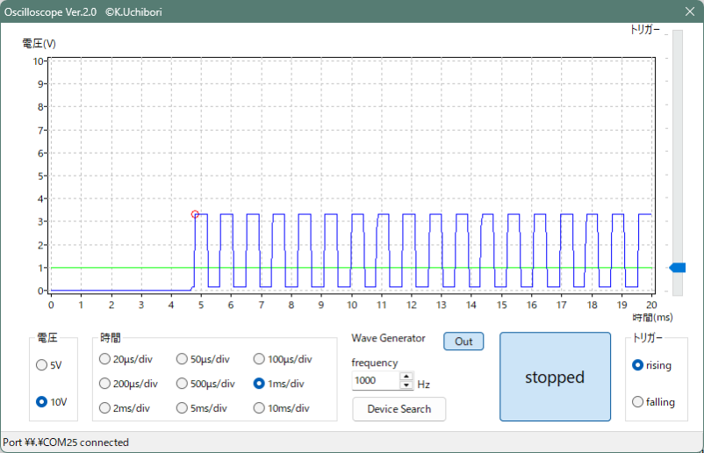Image resolution: width=704 pixels, height=453 pixels.
Task: Decrease frequency with the down arrow
Action: click(406, 385)
